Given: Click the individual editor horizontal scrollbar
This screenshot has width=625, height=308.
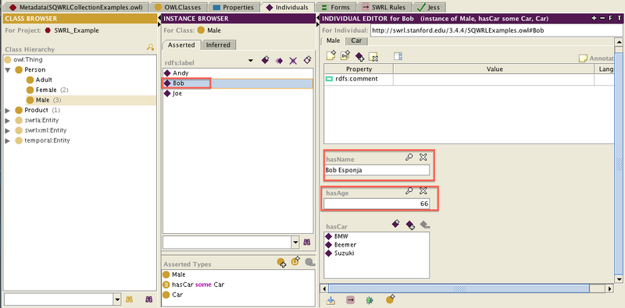Looking at the screenshot, I should pyautogui.click(x=459, y=289).
